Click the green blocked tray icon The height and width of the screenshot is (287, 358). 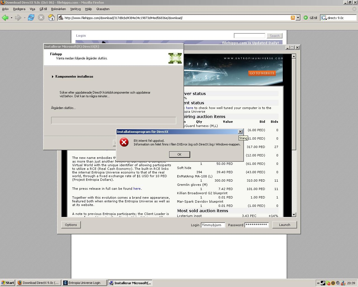pyautogui.click(x=328, y=283)
